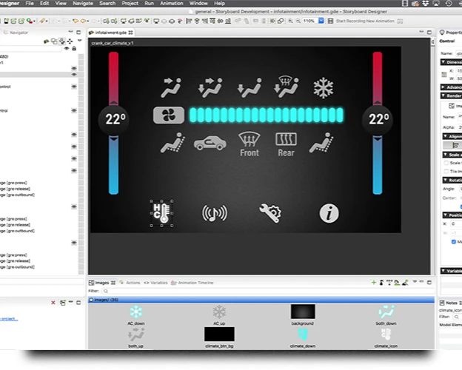Image resolution: width=462 pixels, height=370 pixels.
Task: Select the face and feet airflow icon
Action: pos(210,87)
